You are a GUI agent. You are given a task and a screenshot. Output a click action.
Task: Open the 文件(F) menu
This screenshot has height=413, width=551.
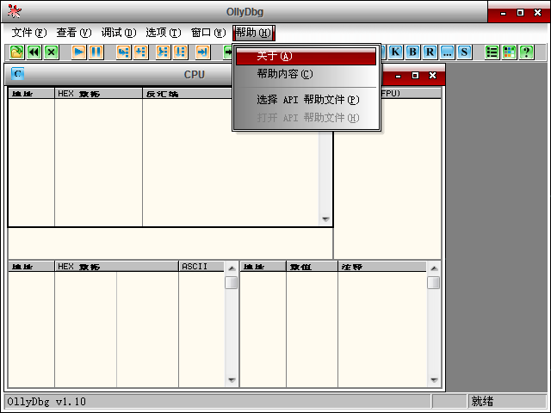click(28, 33)
